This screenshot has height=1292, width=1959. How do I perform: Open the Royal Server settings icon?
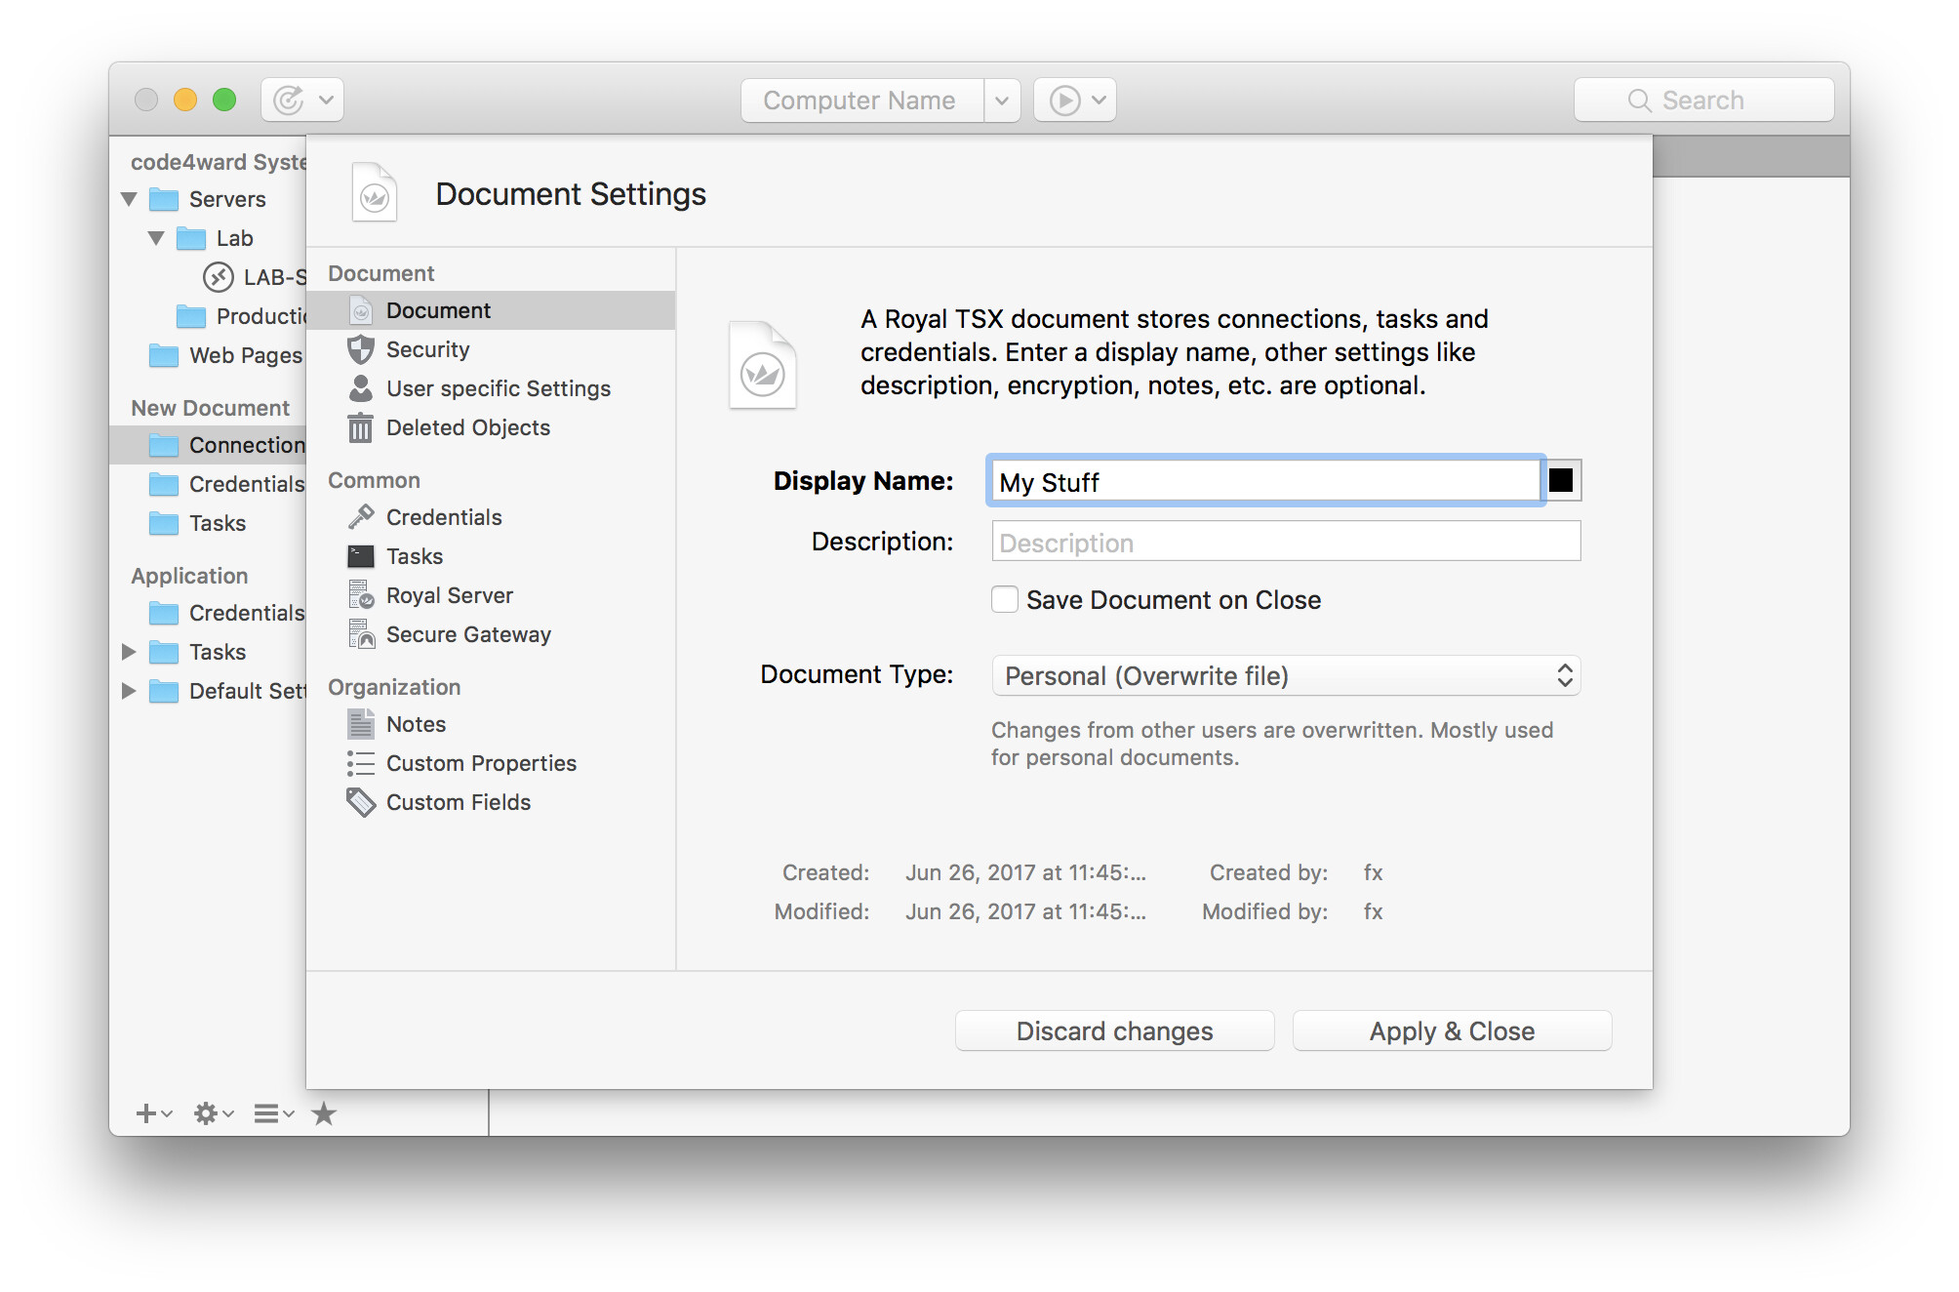click(361, 594)
